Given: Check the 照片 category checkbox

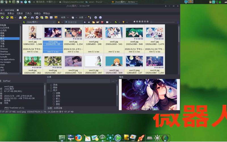Looking at the screenshot, I should 51,90.
